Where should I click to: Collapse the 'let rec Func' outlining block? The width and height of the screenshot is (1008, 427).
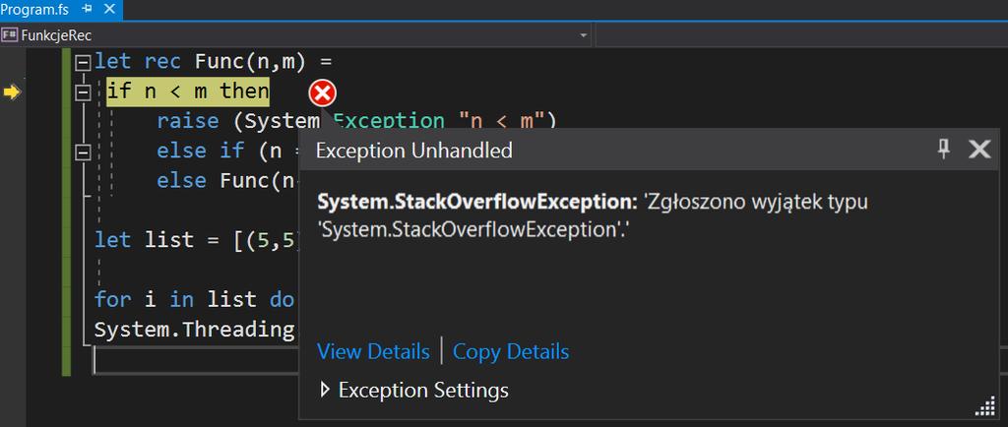(83, 63)
